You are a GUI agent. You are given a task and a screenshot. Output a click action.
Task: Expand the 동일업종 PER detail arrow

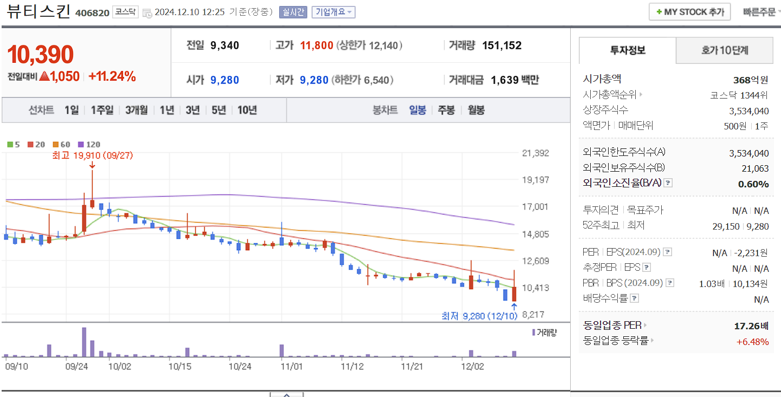coord(645,325)
